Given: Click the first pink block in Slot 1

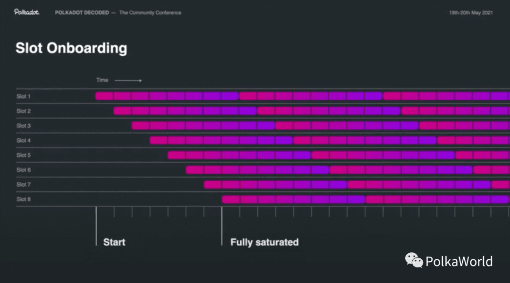Looking at the screenshot, I should click(104, 96).
